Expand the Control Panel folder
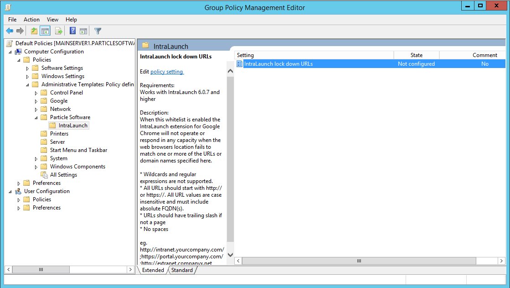The image size is (510, 288). [36, 93]
